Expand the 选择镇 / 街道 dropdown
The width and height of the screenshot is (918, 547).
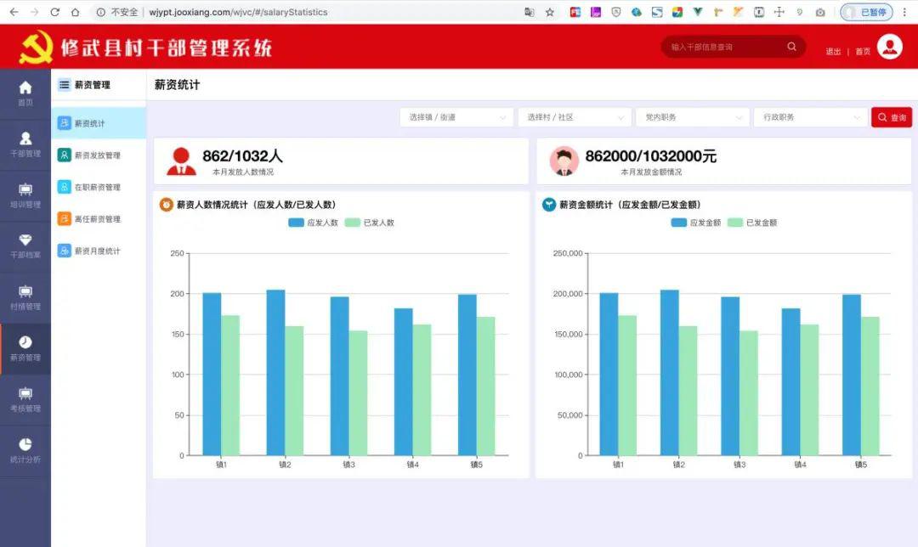click(x=456, y=117)
